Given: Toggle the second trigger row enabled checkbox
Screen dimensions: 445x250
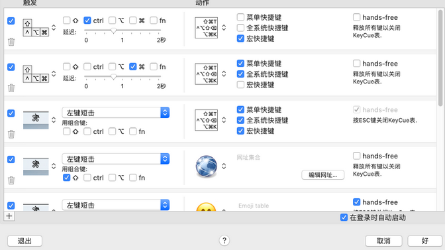Looking at the screenshot, I should (11, 67).
